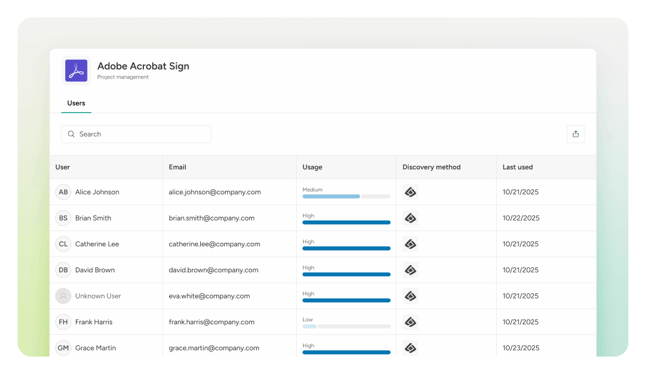This screenshot has width=646, height=373.
Task: Click the export share icon button
Action: point(575,134)
